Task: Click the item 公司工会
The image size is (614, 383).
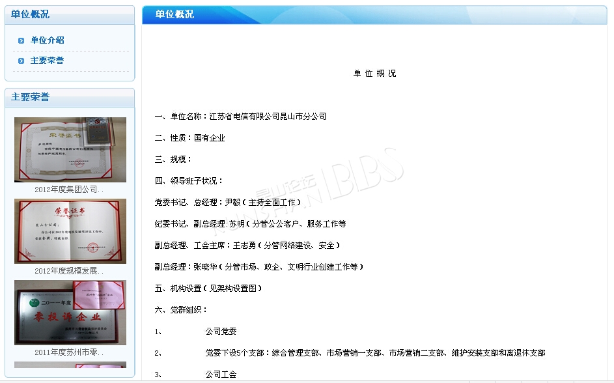Action: [x=221, y=375]
